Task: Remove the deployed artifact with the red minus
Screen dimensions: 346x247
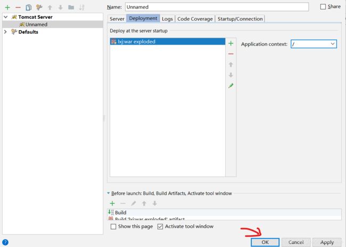Action: point(231,54)
